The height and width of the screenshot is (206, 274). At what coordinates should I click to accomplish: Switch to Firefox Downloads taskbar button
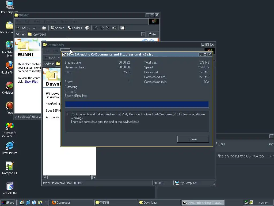click(72, 203)
